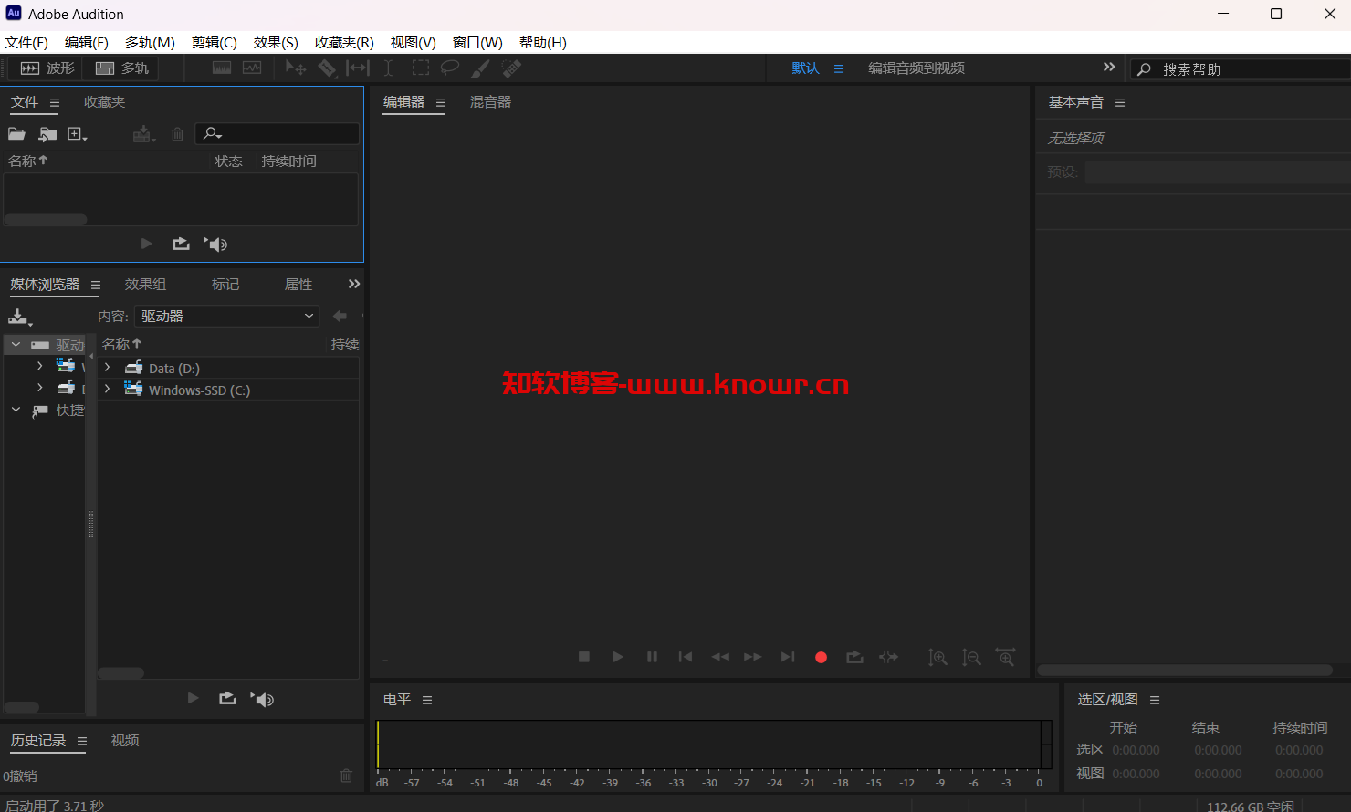Select the Marquee Selection tool
The height and width of the screenshot is (812, 1351).
click(x=421, y=68)
